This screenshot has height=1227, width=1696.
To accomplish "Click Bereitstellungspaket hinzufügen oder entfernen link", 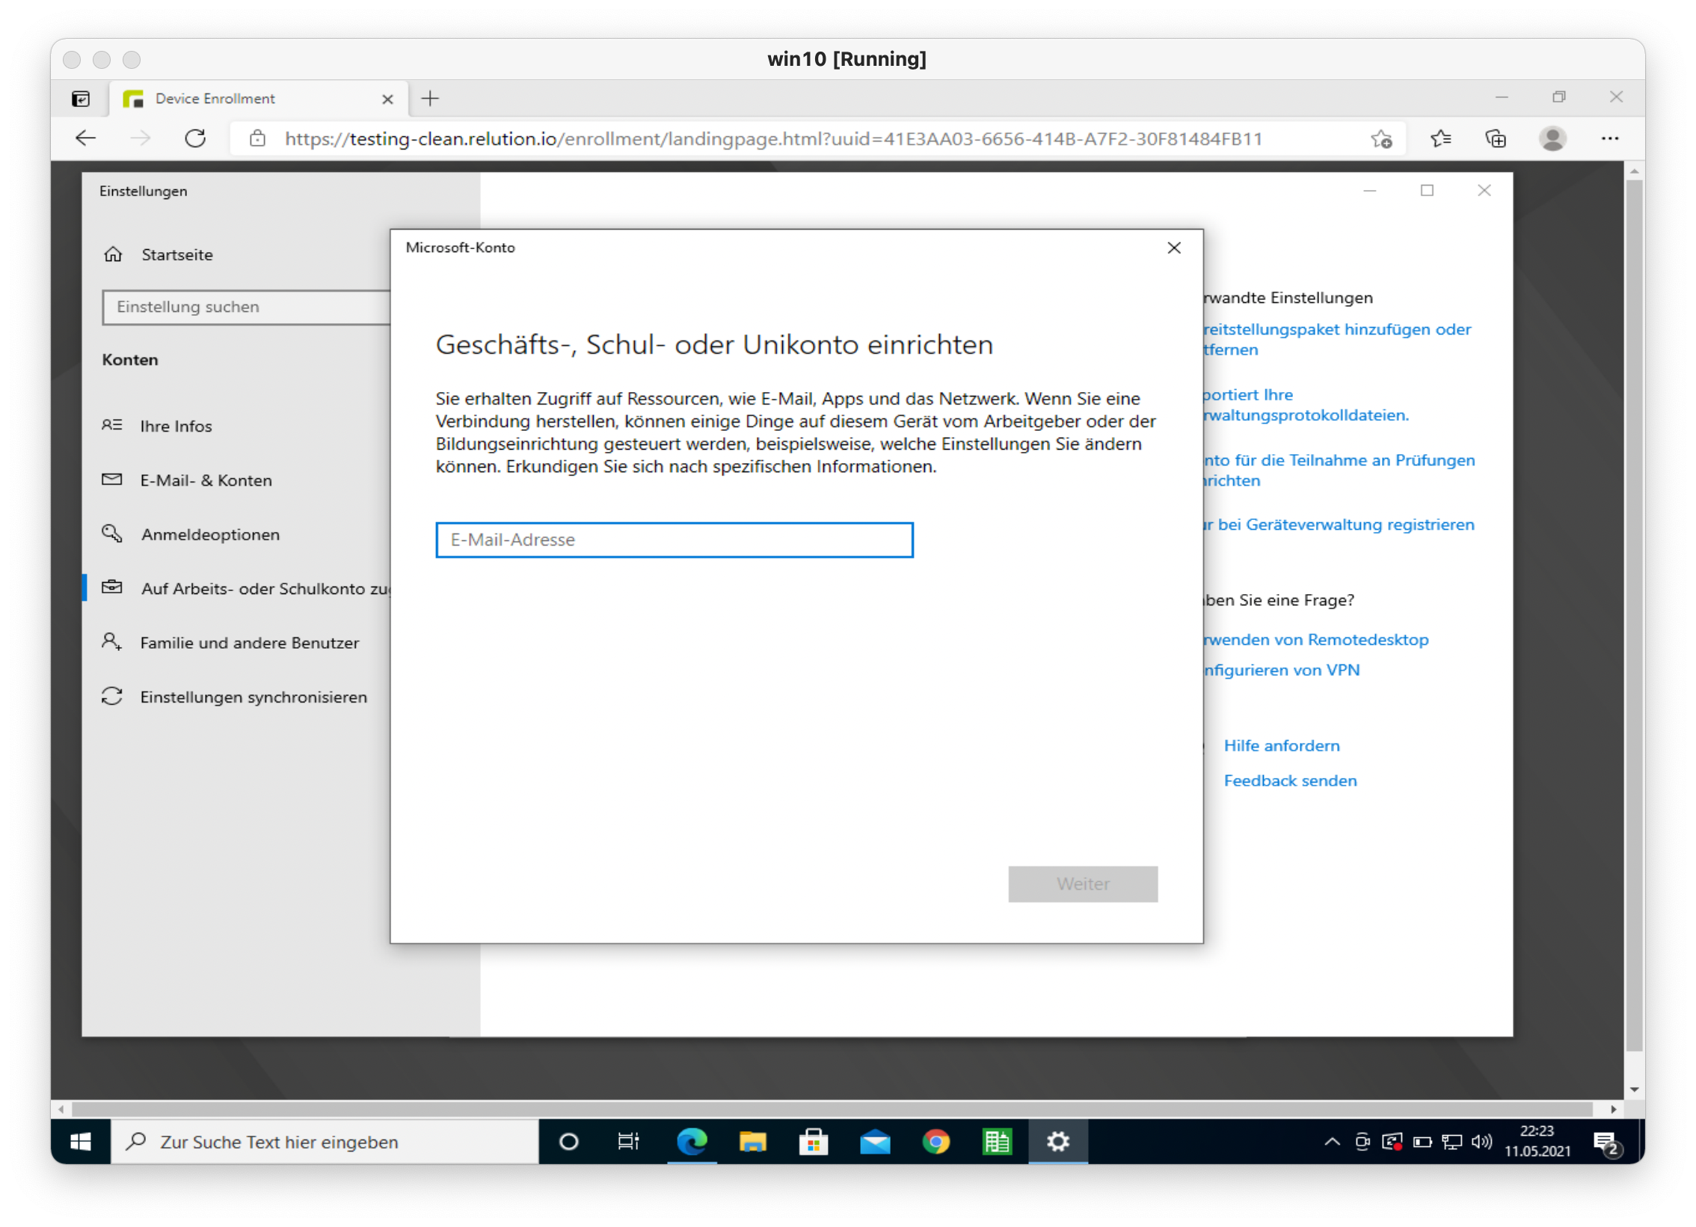I will (x=1337, y=339).
